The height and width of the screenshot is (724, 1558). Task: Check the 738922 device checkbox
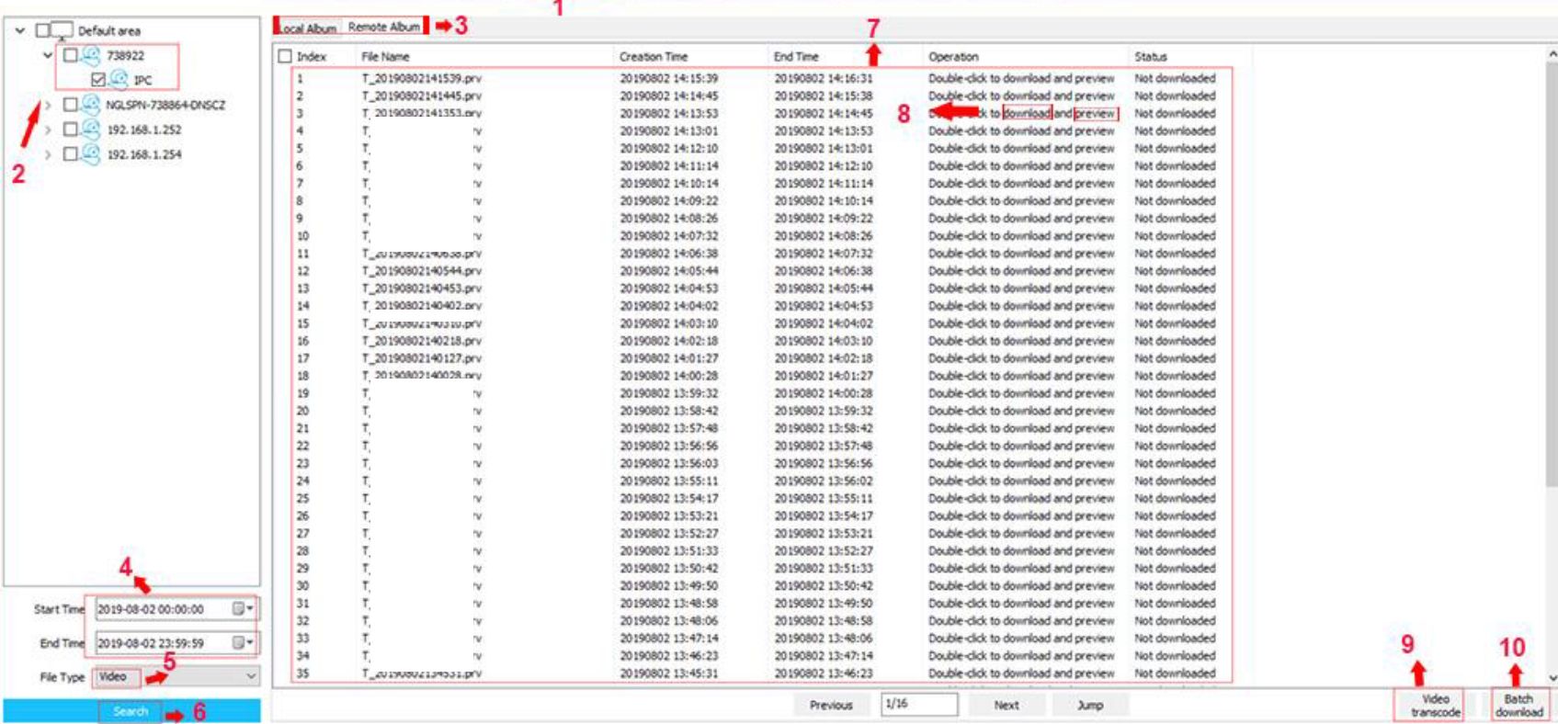70,56
